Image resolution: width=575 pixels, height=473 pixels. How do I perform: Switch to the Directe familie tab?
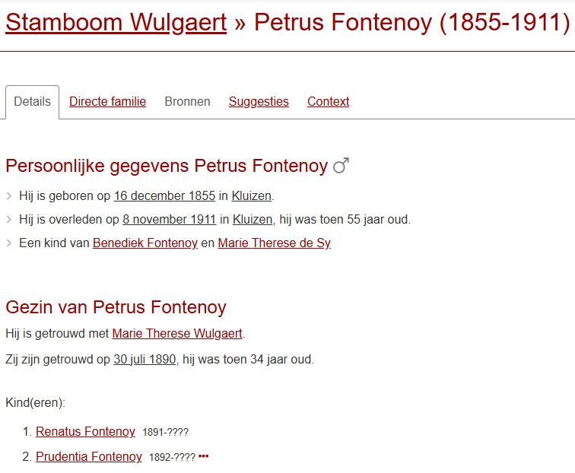coord(107,102)
